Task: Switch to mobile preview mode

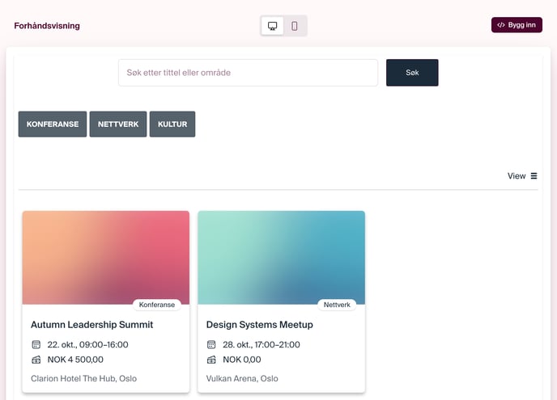Action: click(295, 26)
